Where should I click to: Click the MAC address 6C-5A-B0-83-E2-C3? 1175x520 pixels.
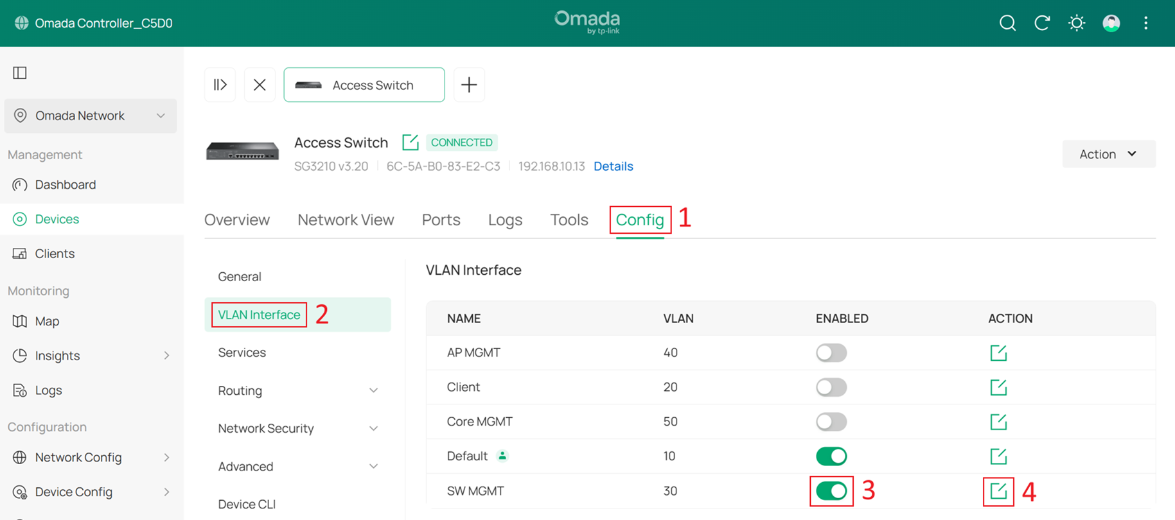[443, 166]
